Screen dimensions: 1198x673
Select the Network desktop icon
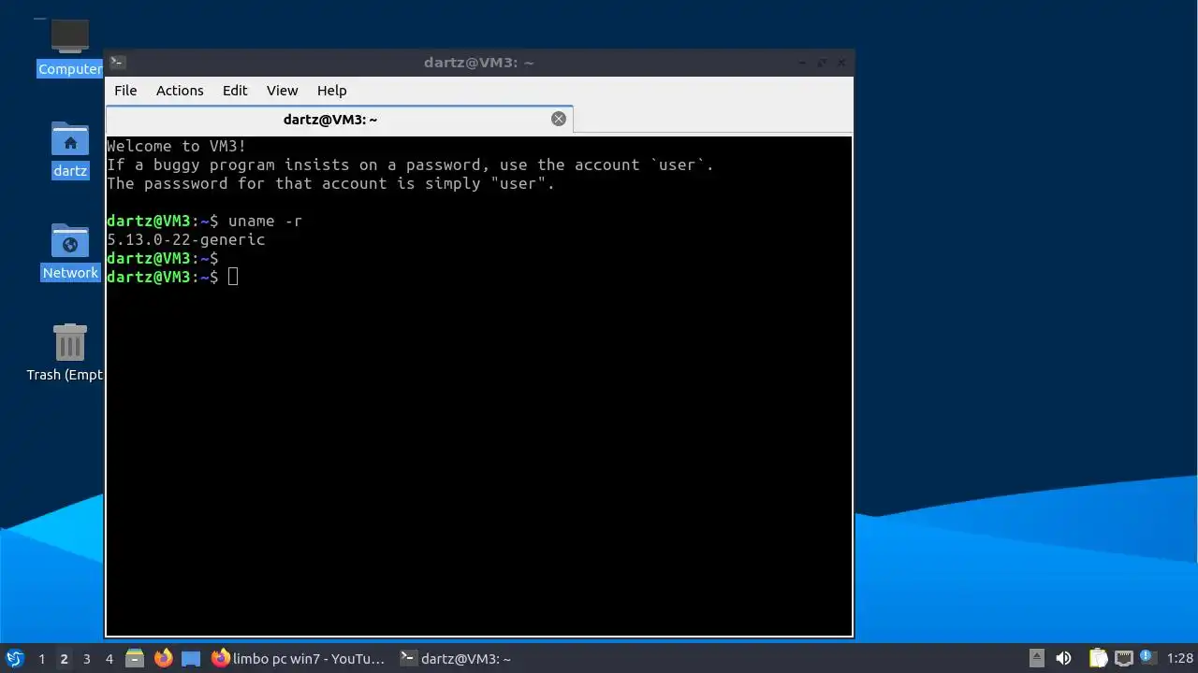coord(69,251)
